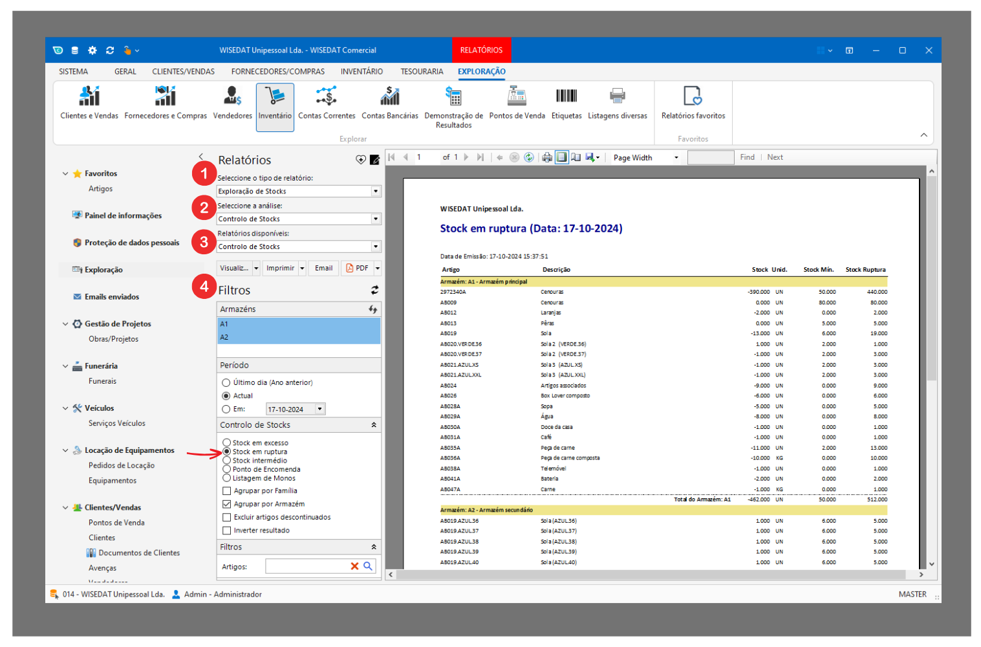Open the TESOURARIA ribbon tab

pos(422,72)
